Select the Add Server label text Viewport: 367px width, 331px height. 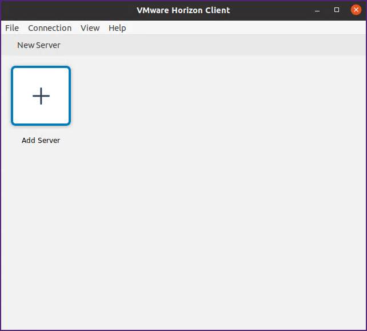tap(41, 140)
